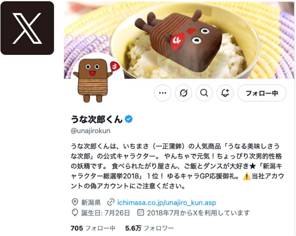Click the 新潟県 location pin icon
Image resolution: width=296 pixels, height=236 pixels.
click(x=75, y=202)
